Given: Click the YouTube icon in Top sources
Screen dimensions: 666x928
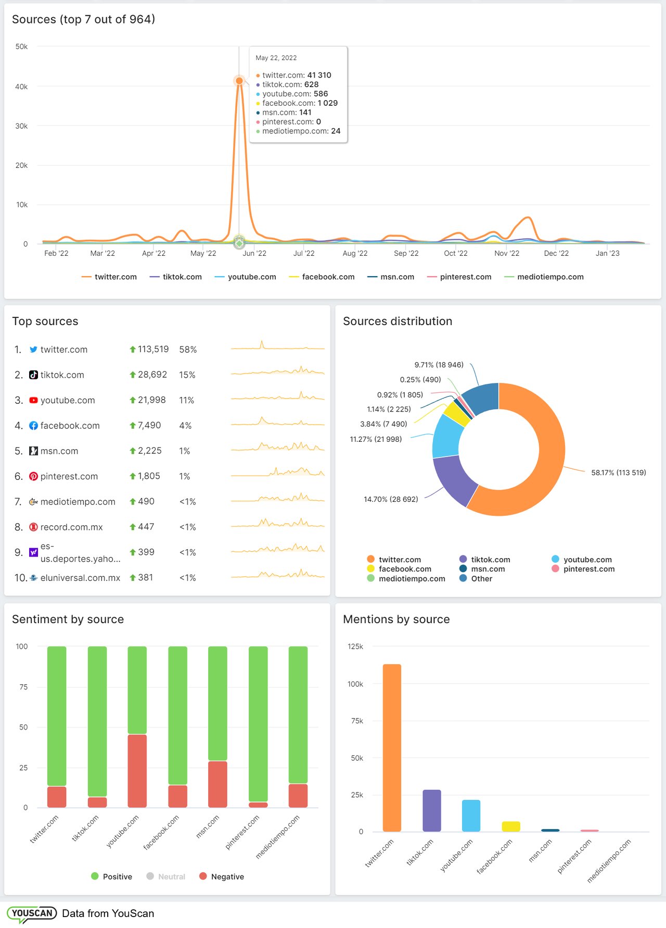Looking at the screenshot, I should [33, 400].
